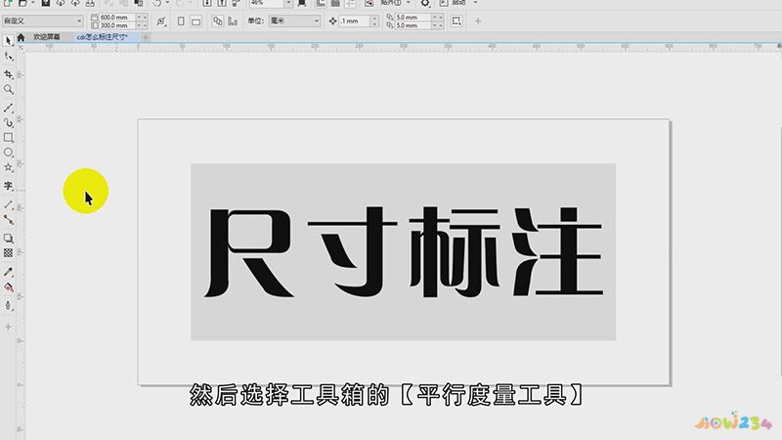Select the Color Eyedropper tool
The height and width of the screenshot is (440, 782).
tap(8, 272)
